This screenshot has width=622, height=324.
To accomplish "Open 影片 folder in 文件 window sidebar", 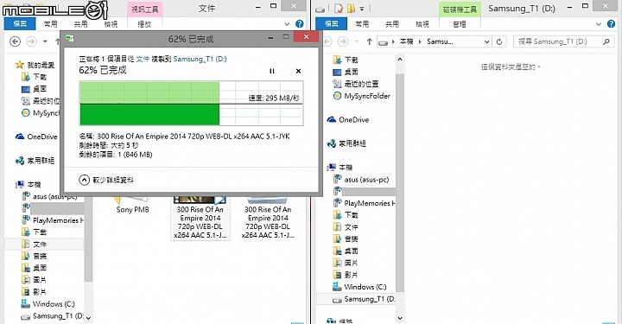I will (x=35, y=291).
